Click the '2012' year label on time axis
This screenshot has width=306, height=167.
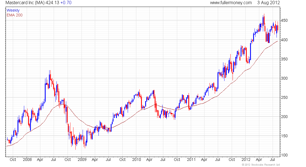[x=246, y=159]
